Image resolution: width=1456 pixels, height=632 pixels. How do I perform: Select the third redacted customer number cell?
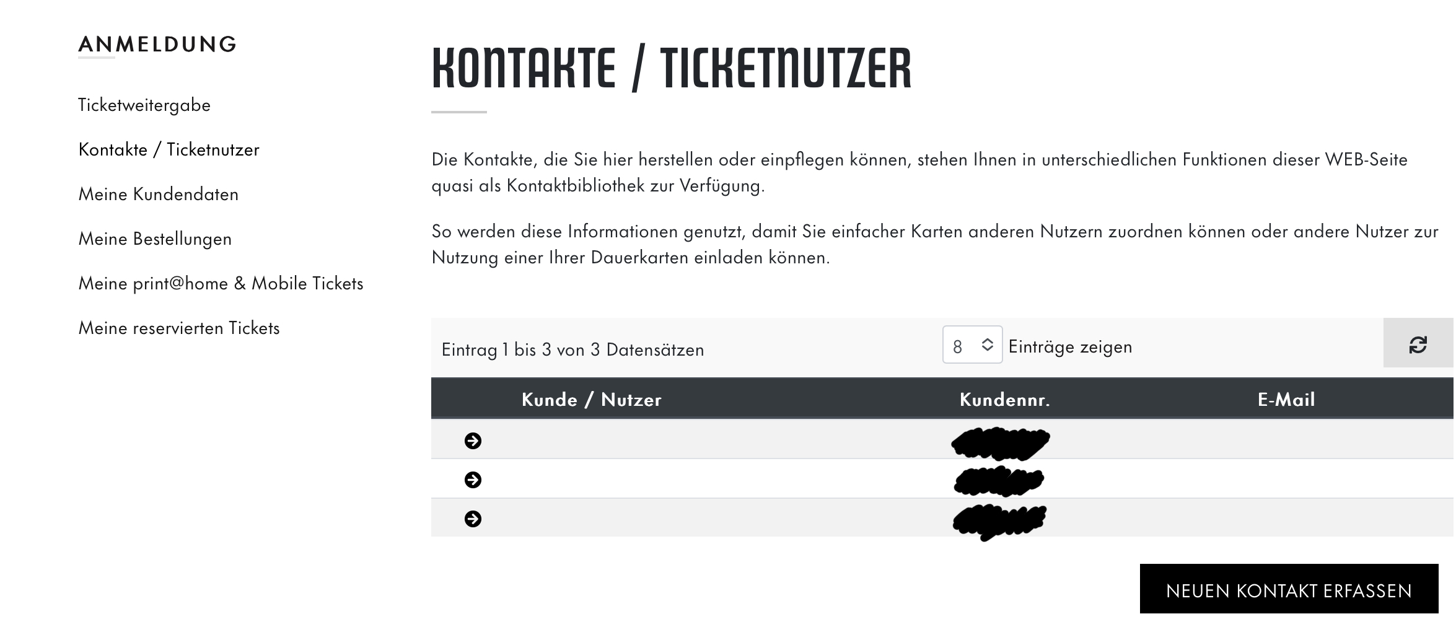coord(999,522)
